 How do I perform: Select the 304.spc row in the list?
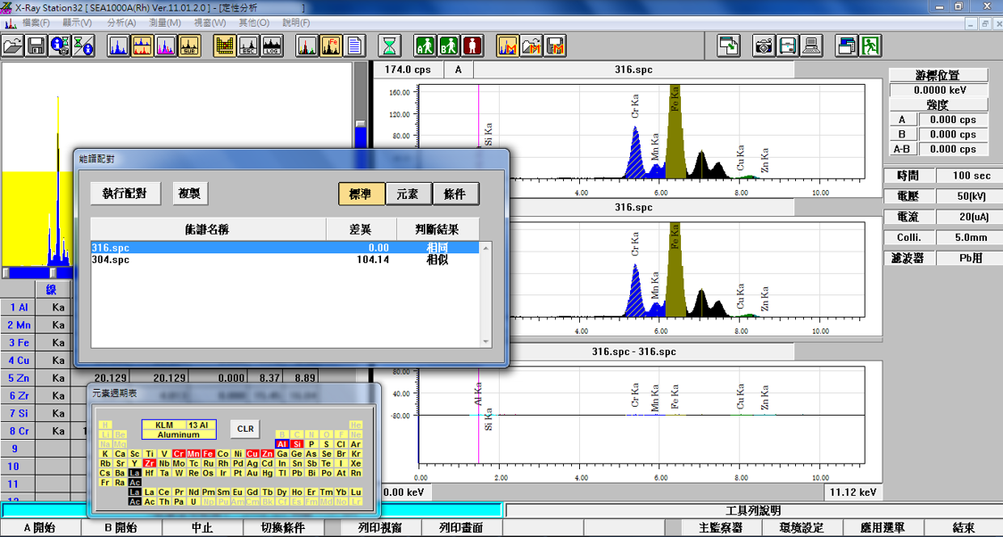pyautogui.click(x=285, y=259)
